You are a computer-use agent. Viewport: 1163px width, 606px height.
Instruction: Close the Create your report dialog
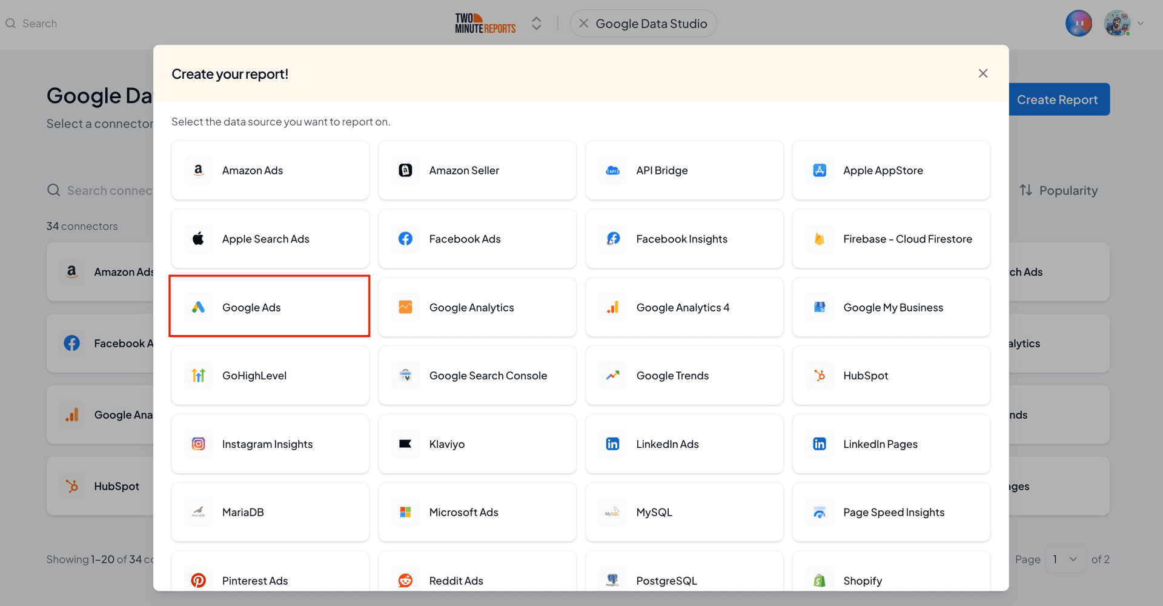[x=983, y=73]
